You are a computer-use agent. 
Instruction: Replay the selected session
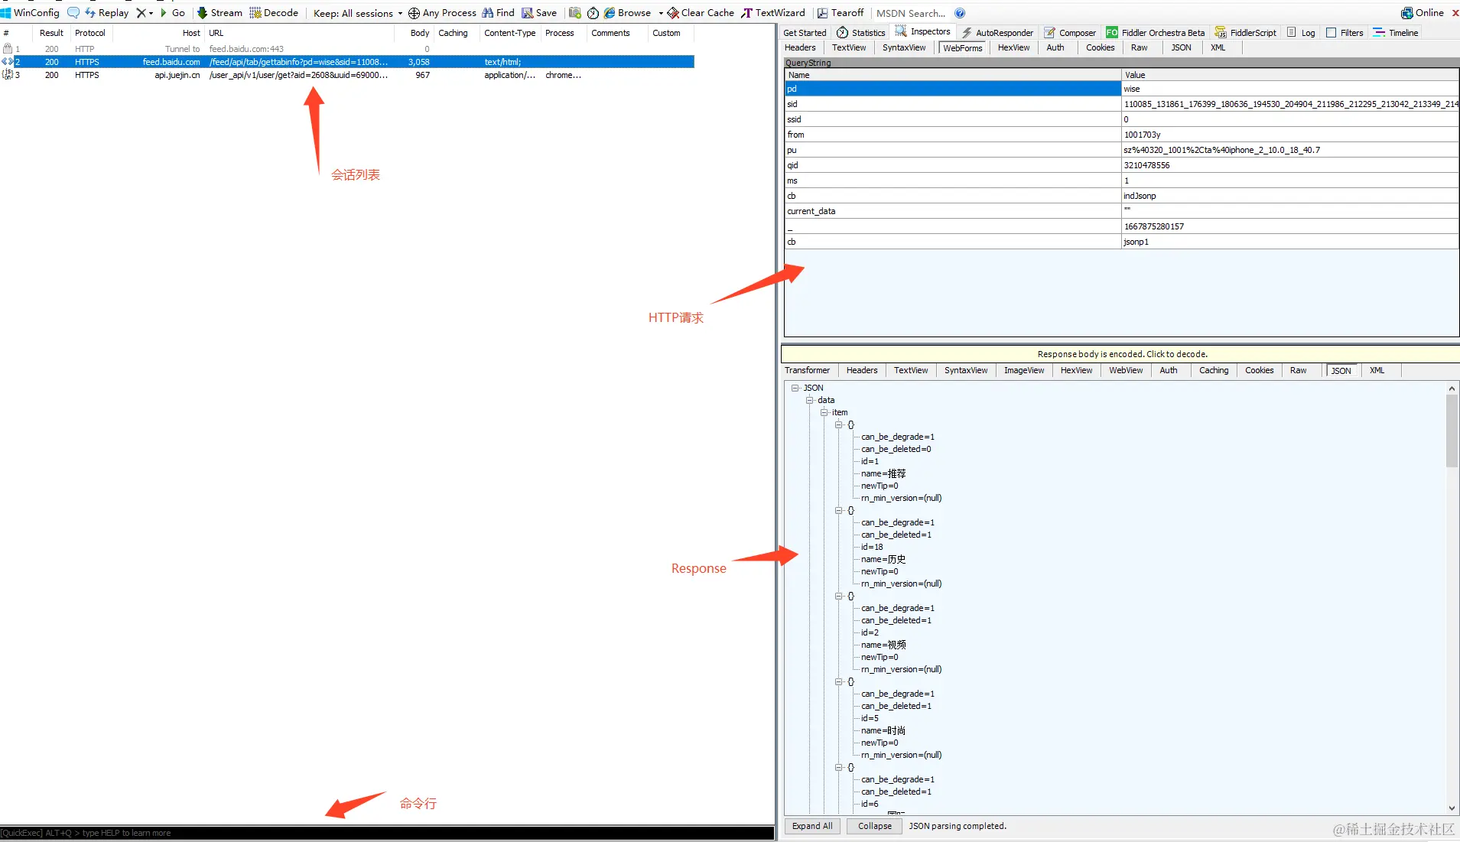point(107,12)
